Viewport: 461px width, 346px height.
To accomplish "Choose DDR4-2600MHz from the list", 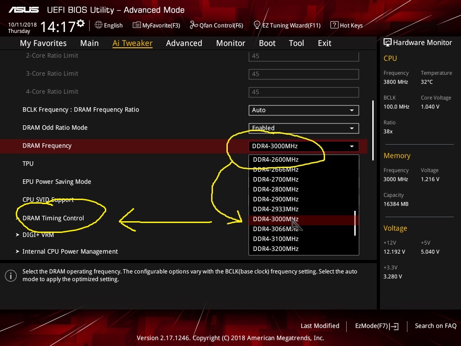I will [x=276, y=159].
